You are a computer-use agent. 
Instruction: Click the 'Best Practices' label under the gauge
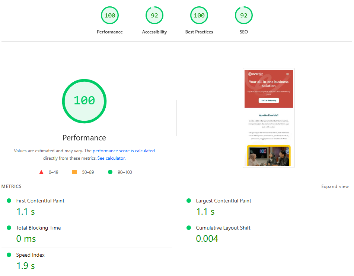tap(199, 32)
